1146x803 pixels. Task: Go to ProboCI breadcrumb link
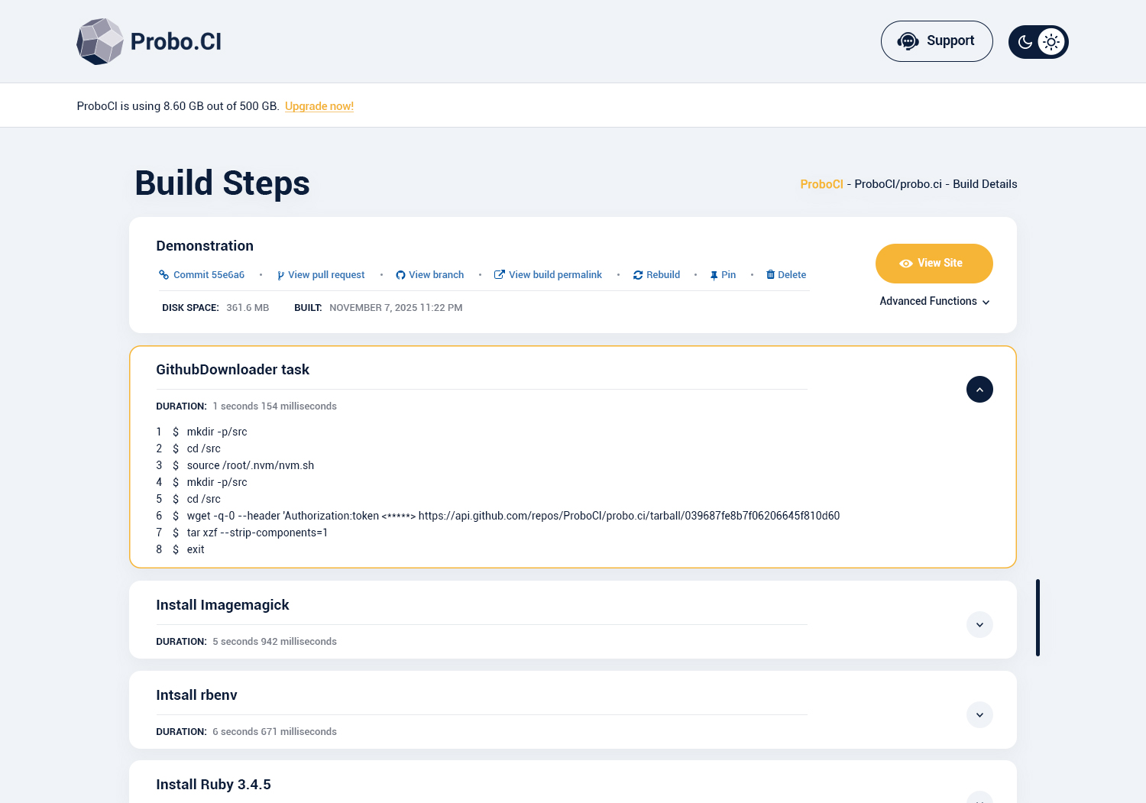click(x=822, y=184)
